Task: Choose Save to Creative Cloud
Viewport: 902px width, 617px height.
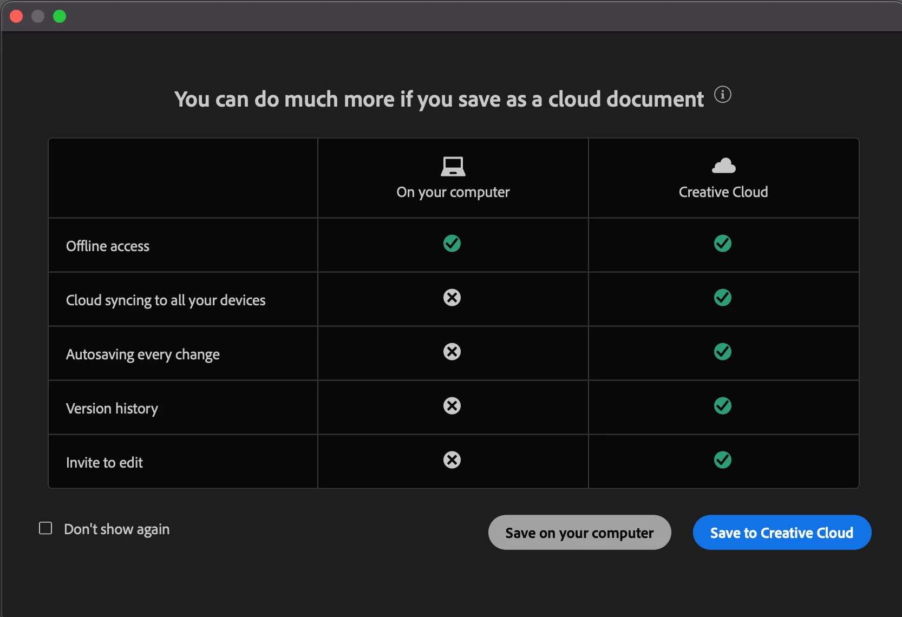Action: [x=782, y=533]
